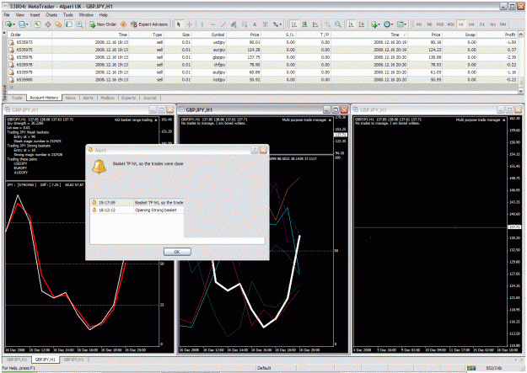Screen dimensions: 527x373
Task: Open the File menu
Action: point(7,15)
